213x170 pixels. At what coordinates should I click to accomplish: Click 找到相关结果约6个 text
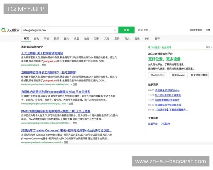point(32,47)
